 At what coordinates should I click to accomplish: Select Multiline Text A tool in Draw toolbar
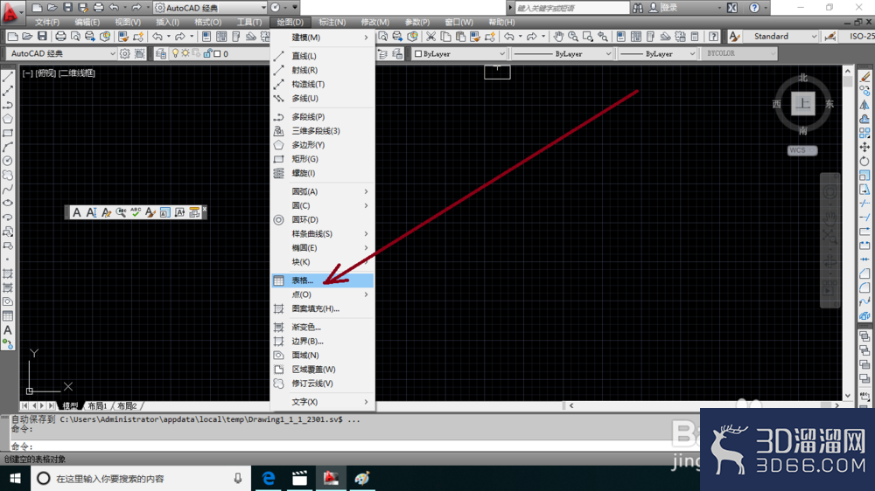(x=8, y=330)
